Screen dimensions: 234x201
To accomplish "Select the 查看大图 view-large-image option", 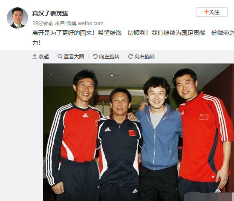I will tap(74, 57).
